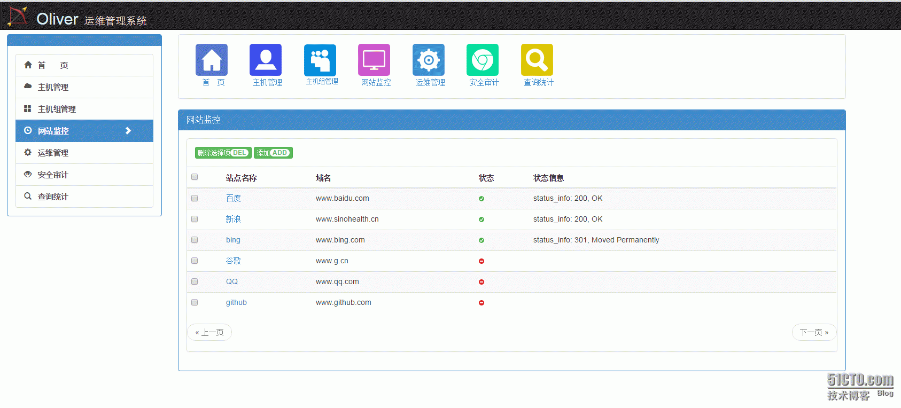The width and height of the screenshot is (901, 408).
Task: Click the www.qq.com domain cell
Action: pyautogui.click(x=337, y=281)
